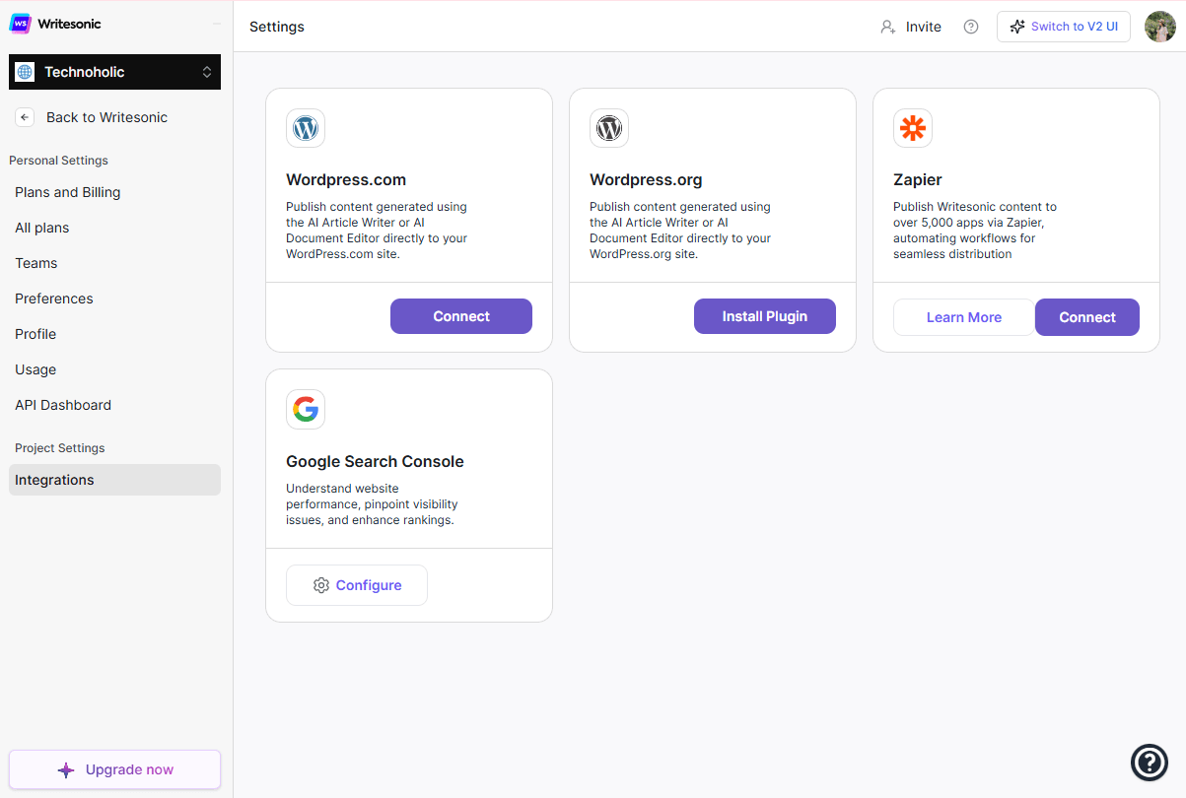
Task: Click the orange Zapier icon
Action: (x=912, y=128)
